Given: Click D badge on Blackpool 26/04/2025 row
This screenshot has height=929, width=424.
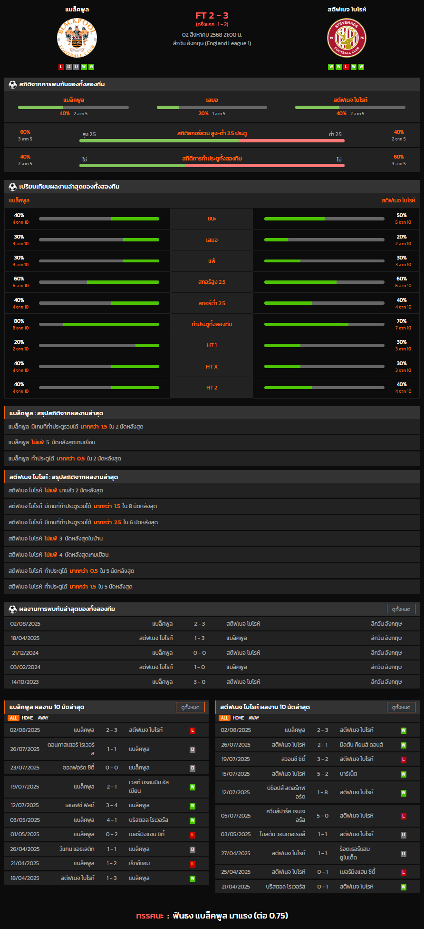Looking at the screenshot, I should (x=193, y=849).
